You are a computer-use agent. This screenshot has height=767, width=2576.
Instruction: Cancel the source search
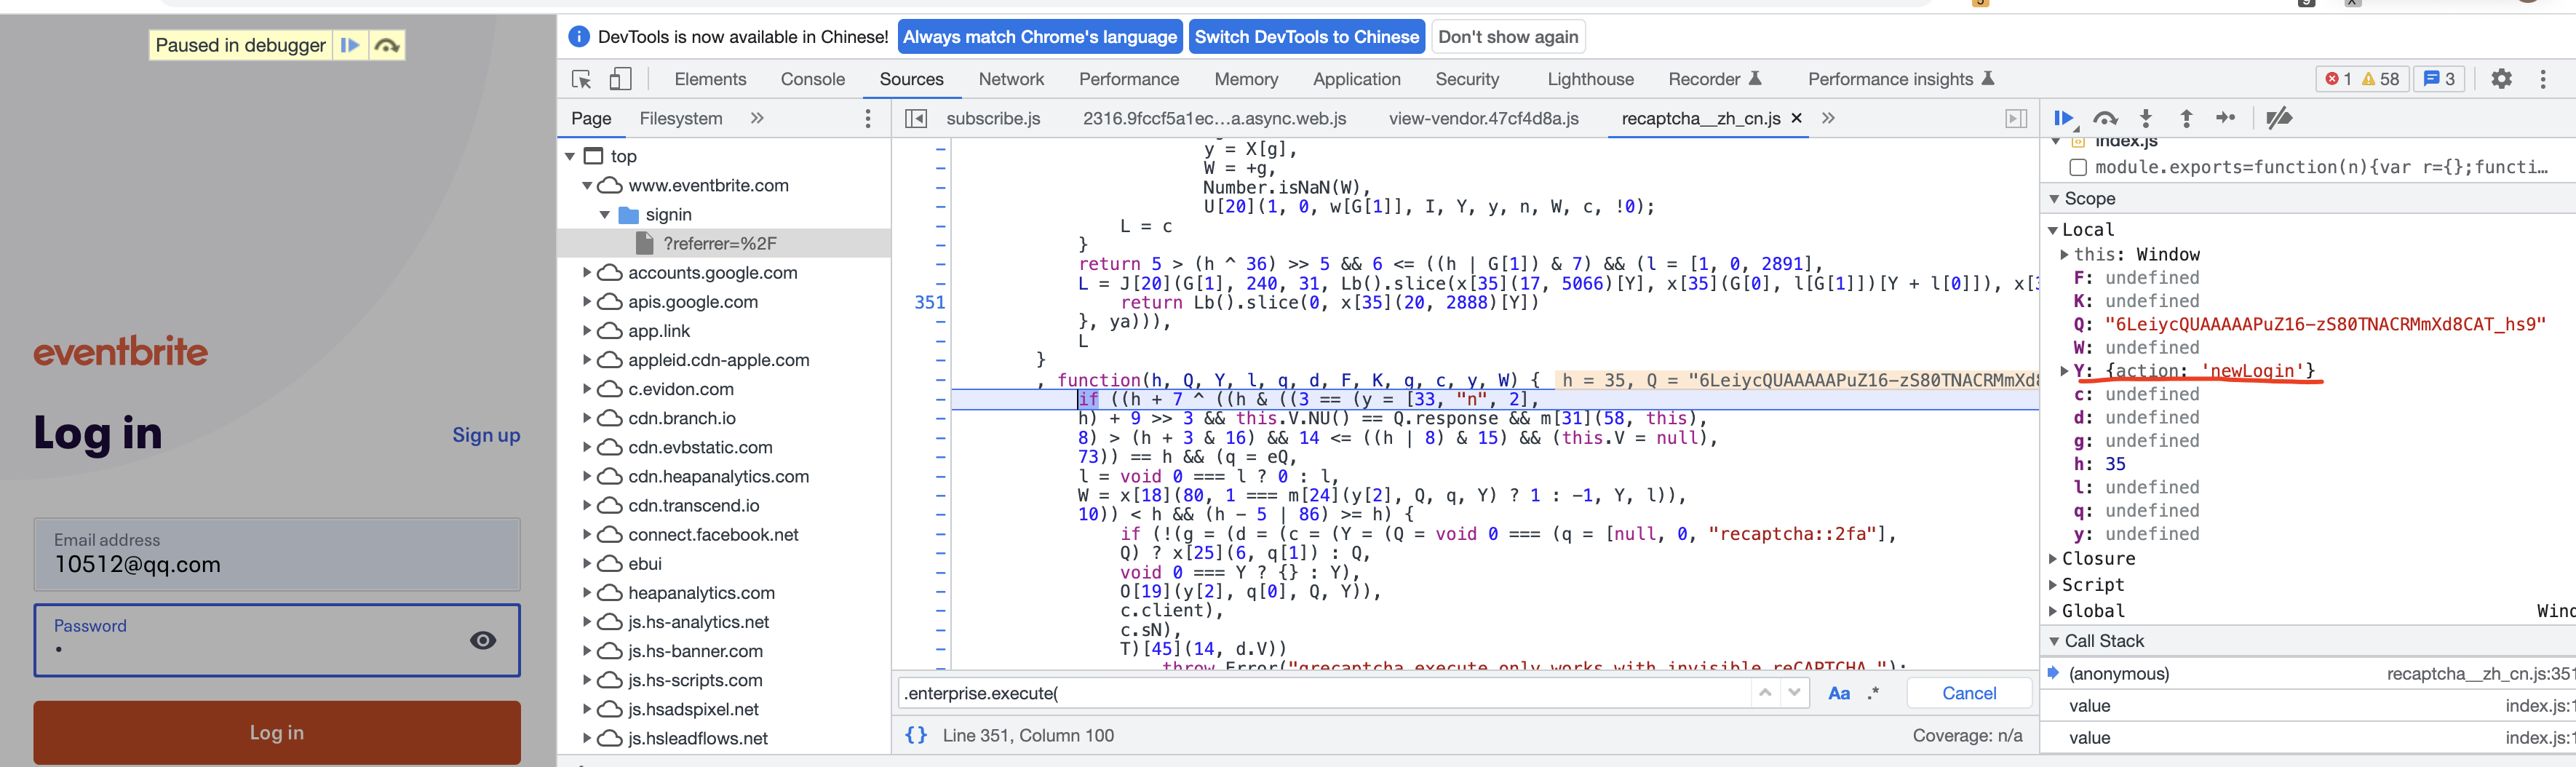point(1968,693)
